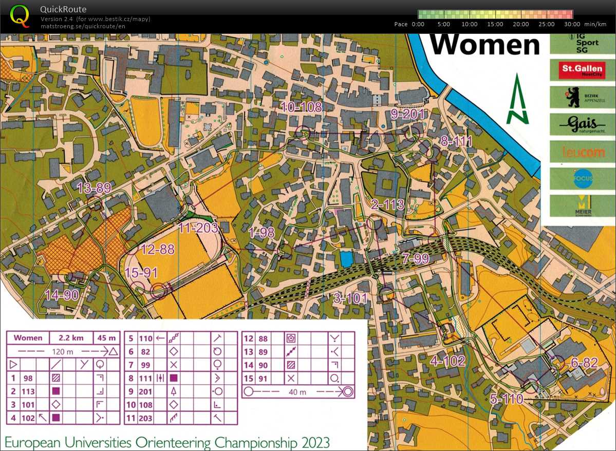Screen dimensions: 616x451
Task: Click control label 11-203 near the track
Action: [198, 227]
